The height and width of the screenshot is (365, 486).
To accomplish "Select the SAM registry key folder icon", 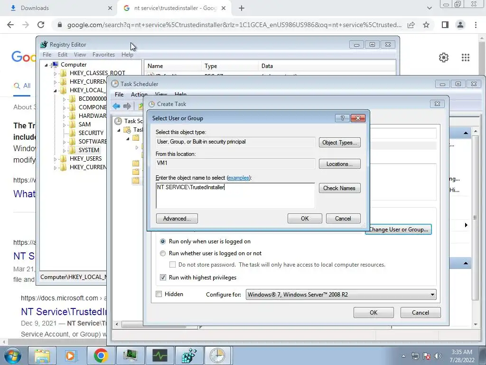I will [72, 125].
